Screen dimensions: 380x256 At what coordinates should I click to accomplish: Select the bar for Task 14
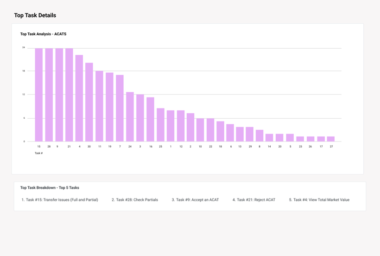coord(269,138)
